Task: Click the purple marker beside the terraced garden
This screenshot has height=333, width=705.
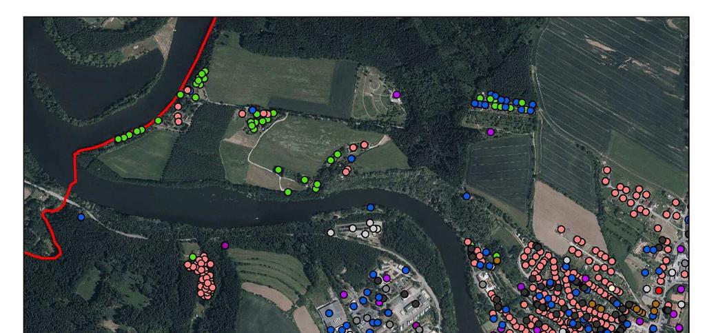Action: [396, 94]
